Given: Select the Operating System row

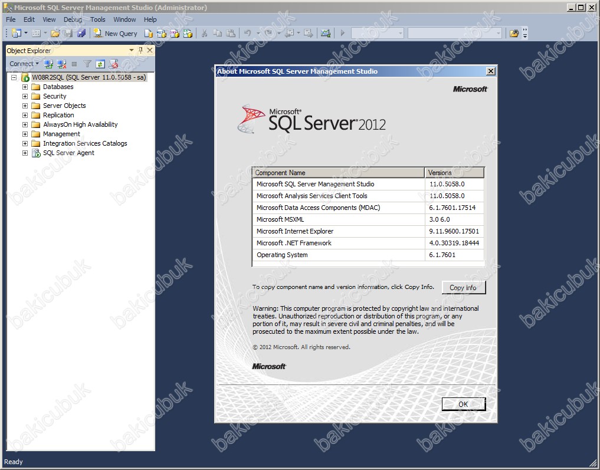Looking at the screenshot, I should (368, 255).
